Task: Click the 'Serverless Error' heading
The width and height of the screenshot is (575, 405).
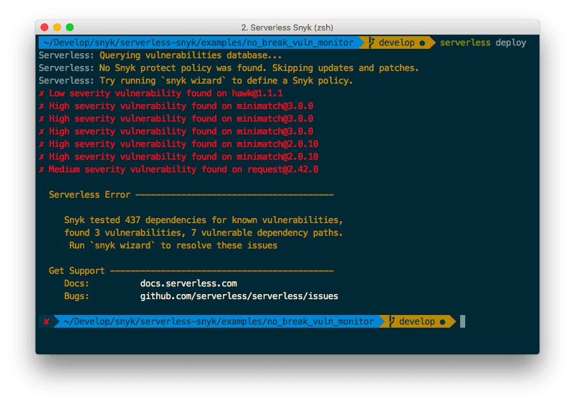Action: click(89, 195)
